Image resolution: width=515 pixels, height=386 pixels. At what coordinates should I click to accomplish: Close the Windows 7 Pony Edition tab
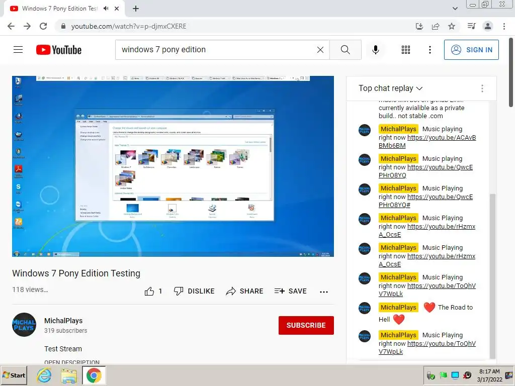click(x=117, y=9)
